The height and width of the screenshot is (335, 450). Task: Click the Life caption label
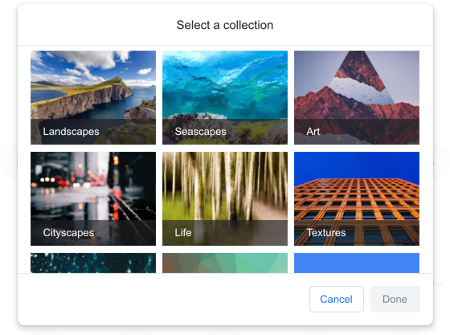pyautogui.click(x=183, y=233)
